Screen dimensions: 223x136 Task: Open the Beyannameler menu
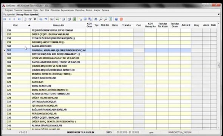pyautogui.click(x=68, y=10)
